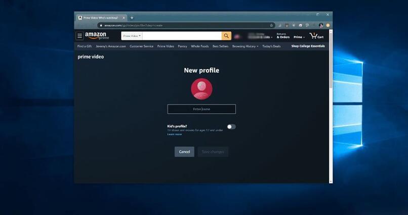This screenshot has height=215, width=408.
Task: Go to Jeremy's Amazon.com
Action: click(110, 46)
